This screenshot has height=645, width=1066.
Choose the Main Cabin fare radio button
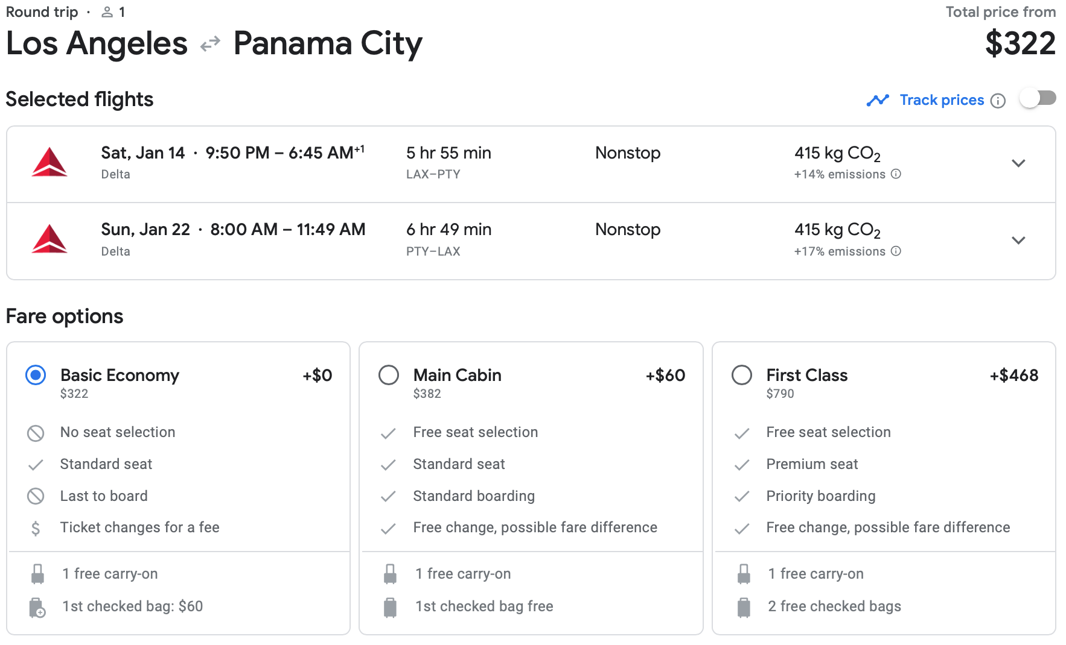(389, 375)
